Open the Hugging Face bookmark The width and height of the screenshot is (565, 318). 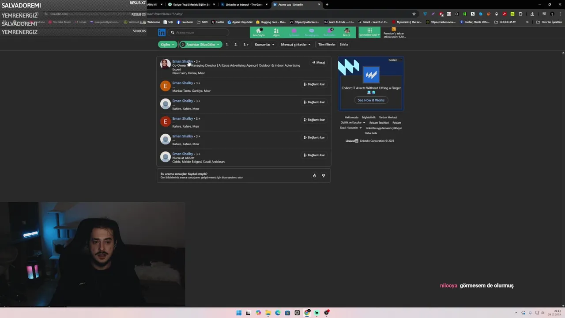271,22
